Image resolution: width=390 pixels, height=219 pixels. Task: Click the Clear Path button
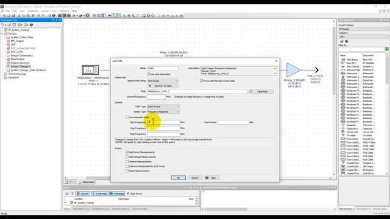(x=261, y=92)
